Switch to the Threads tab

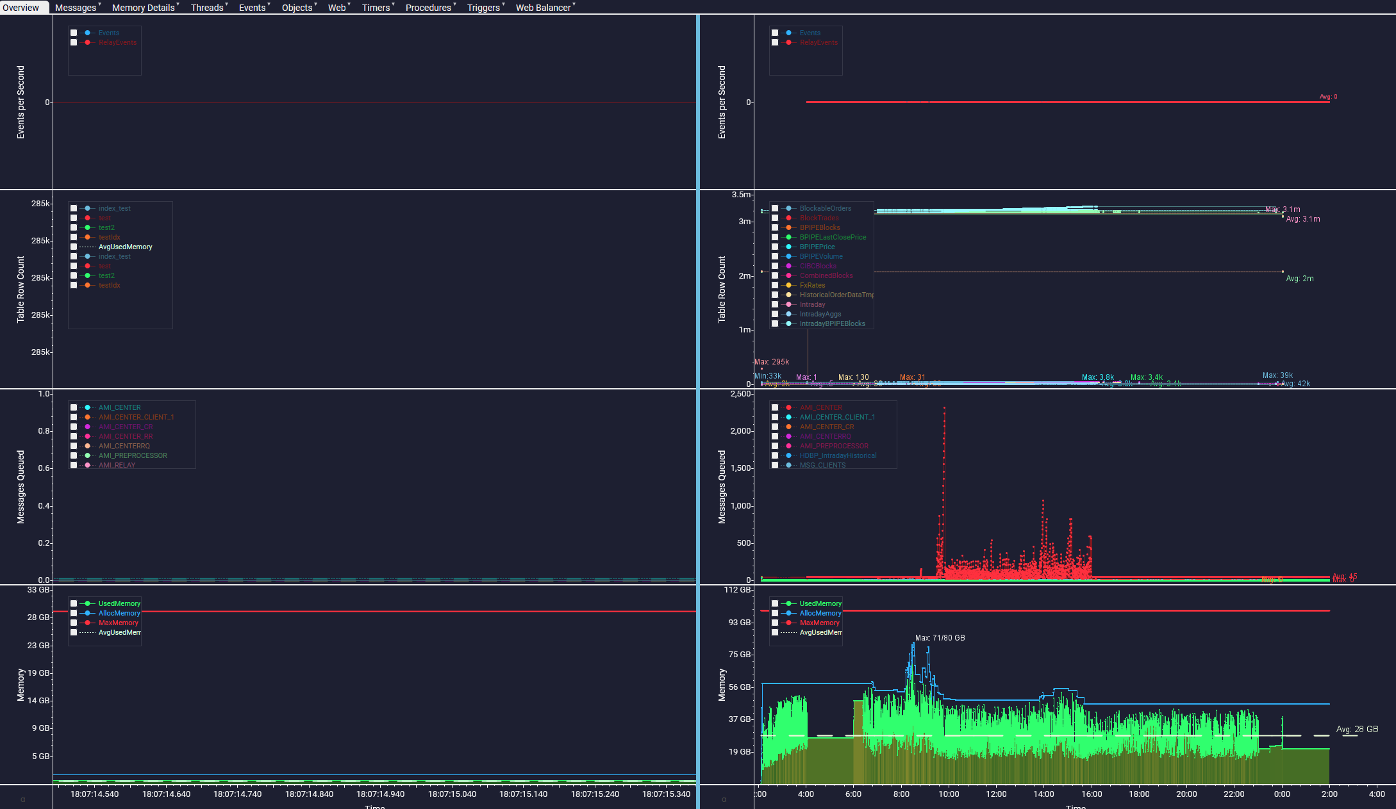point(206,8)
